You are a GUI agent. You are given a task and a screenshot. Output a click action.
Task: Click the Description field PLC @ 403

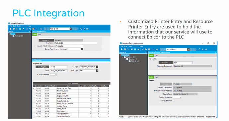tap(76, 43)
